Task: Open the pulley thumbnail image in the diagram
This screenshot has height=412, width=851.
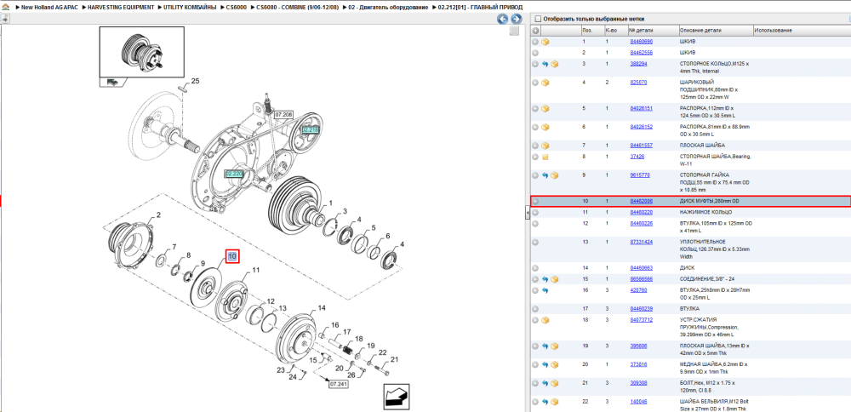Action: (141, 52)
